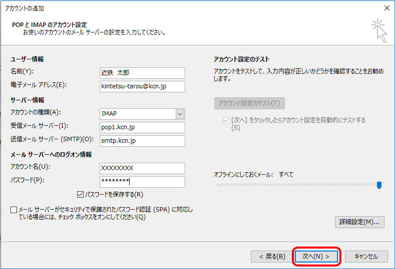Select the IMAP account type combo box
The height and width of the screenshot is (269, 395).
click(142, 114)
